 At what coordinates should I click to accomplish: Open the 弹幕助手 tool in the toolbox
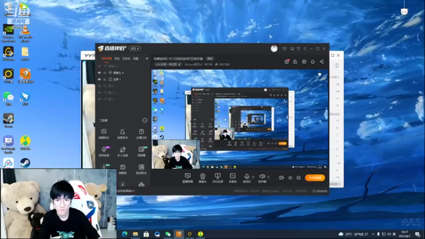point(104,134)
